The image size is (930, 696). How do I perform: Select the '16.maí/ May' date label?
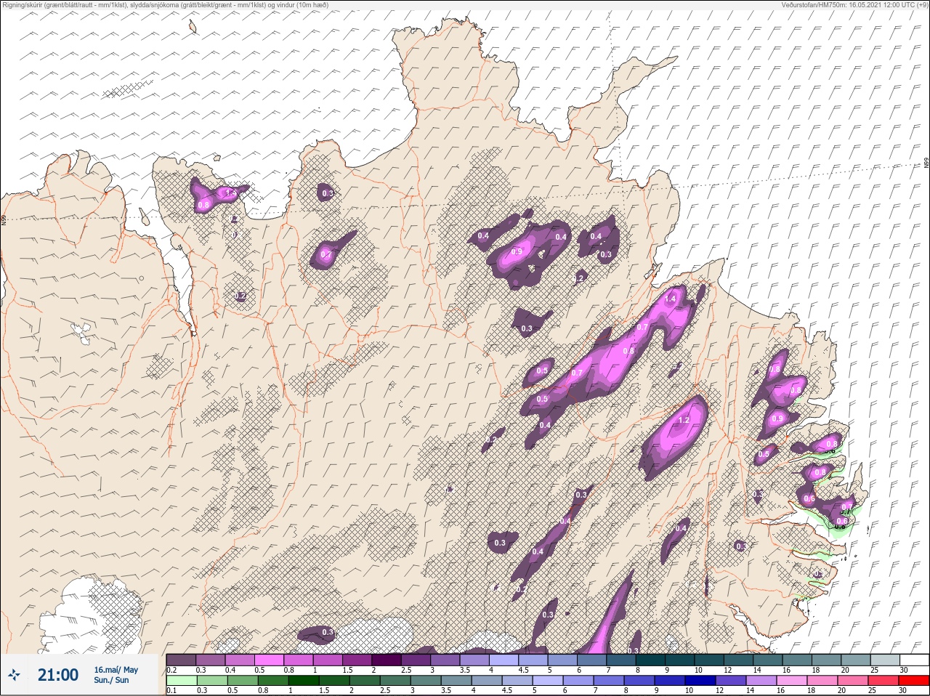tap(116, 670)
